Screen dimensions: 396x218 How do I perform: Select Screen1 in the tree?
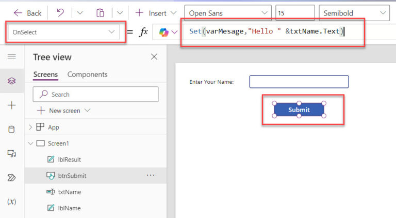[58, 143]
